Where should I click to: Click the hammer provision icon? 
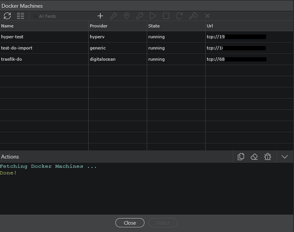pyautogui.click(x=193, y=16)
